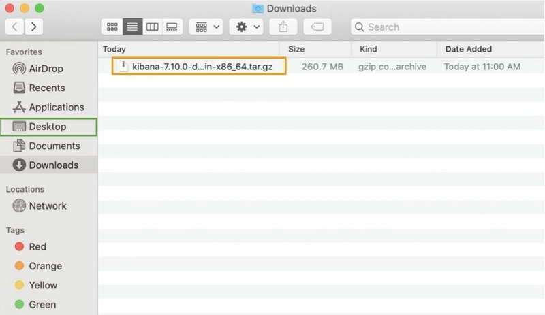Click the Favorites section heading

[x=24, y=52]
